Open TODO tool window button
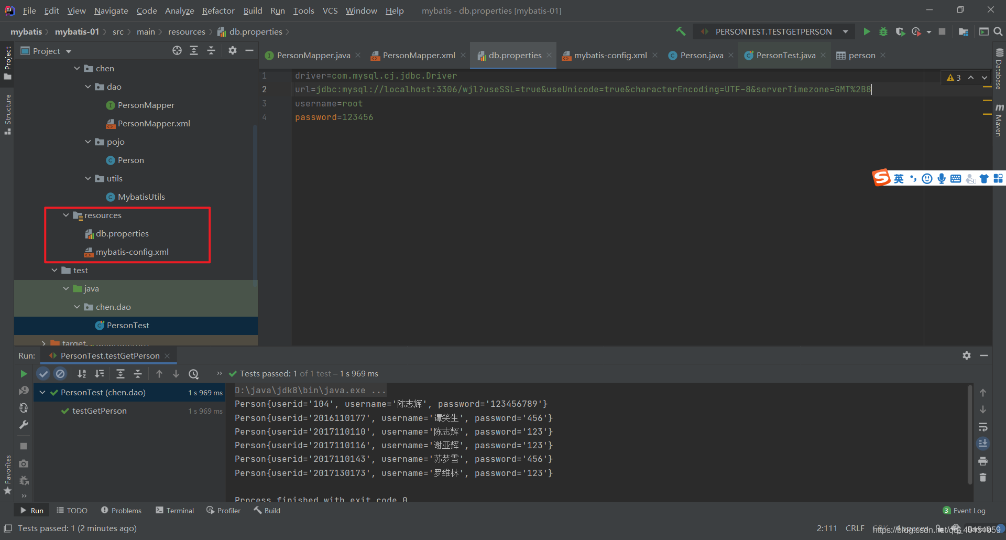This screenshot has height=540, width=1006. coord(72,511)
